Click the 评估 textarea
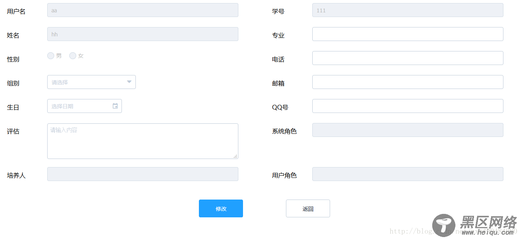Screen dimensions: 522x239 point(143,141)
